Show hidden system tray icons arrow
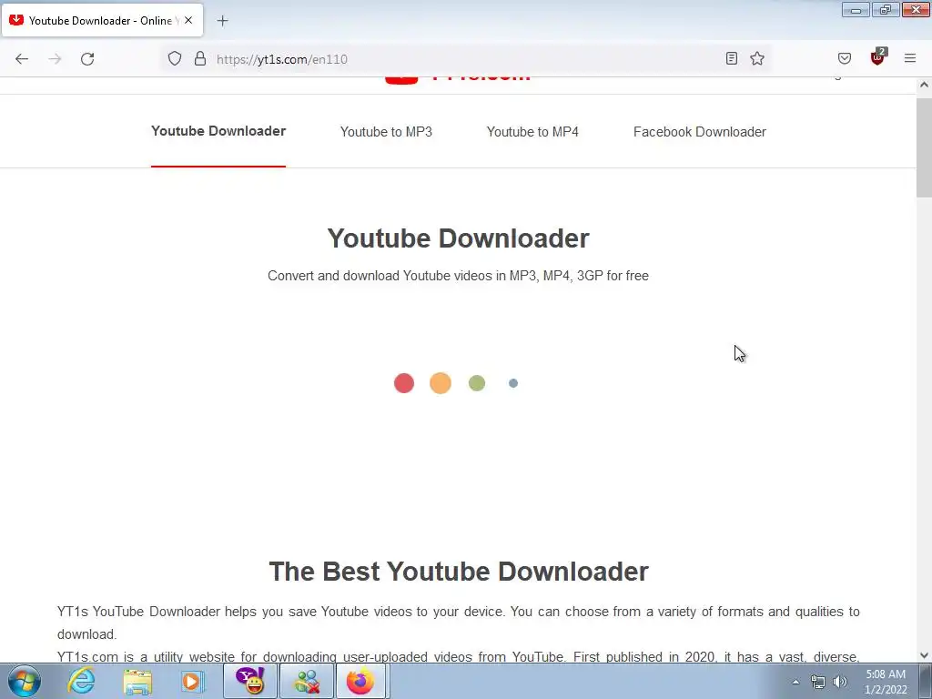Image resolution: width=932 pixels, height=699 pixels. pyautogui.click(x=795, y=682)
